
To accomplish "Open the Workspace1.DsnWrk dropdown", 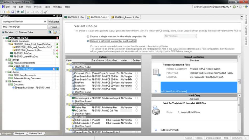I will pyautogui.click(x=45, y=22).
